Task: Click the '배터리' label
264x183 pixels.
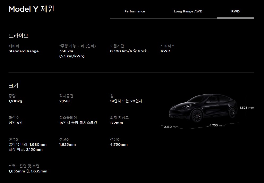Action: pyautogui.click(x=14, y=46)
